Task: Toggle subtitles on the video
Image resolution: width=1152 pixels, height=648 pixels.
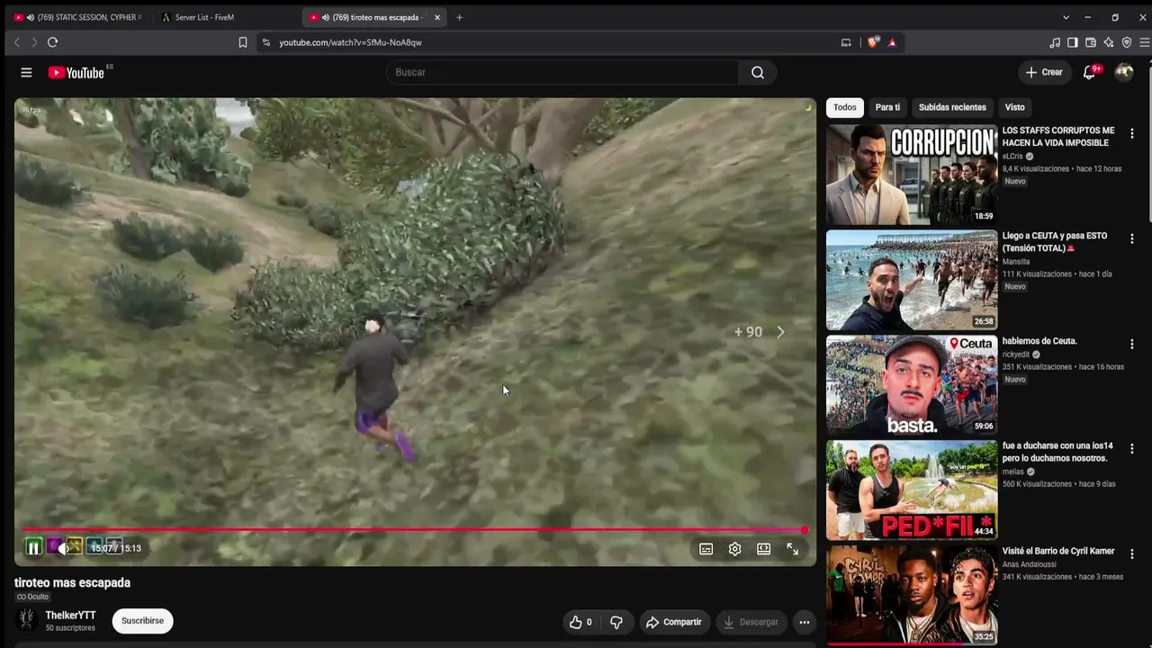Action: coord(706,549)
